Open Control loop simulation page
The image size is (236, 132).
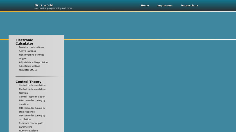32,97
